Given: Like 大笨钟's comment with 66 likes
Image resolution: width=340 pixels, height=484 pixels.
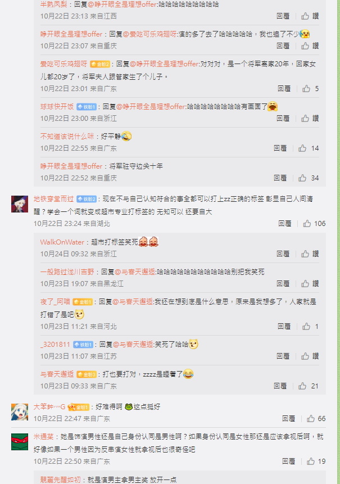Looking at the screenshot, I should coord(311,419).
